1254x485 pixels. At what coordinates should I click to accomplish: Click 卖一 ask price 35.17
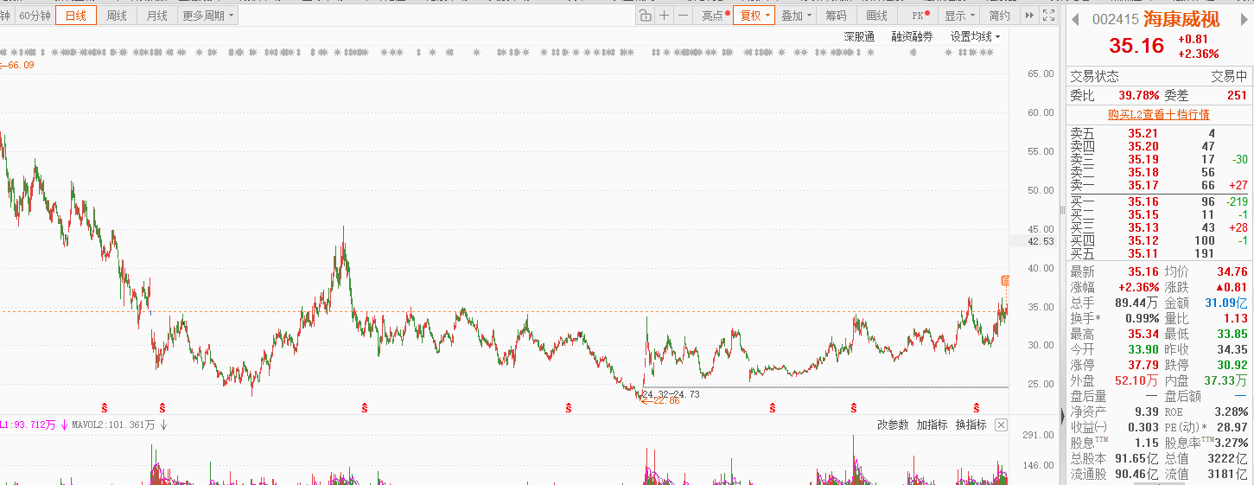[x=1143, y=185]
